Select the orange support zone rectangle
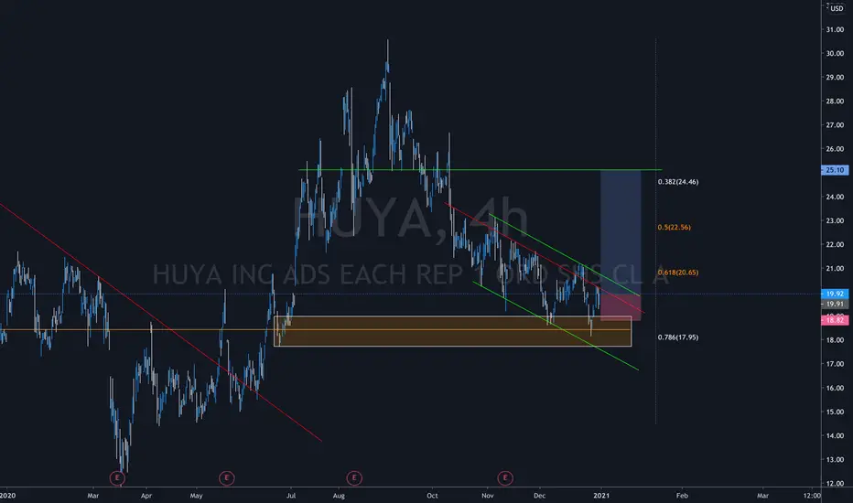 tap(453, 331)
